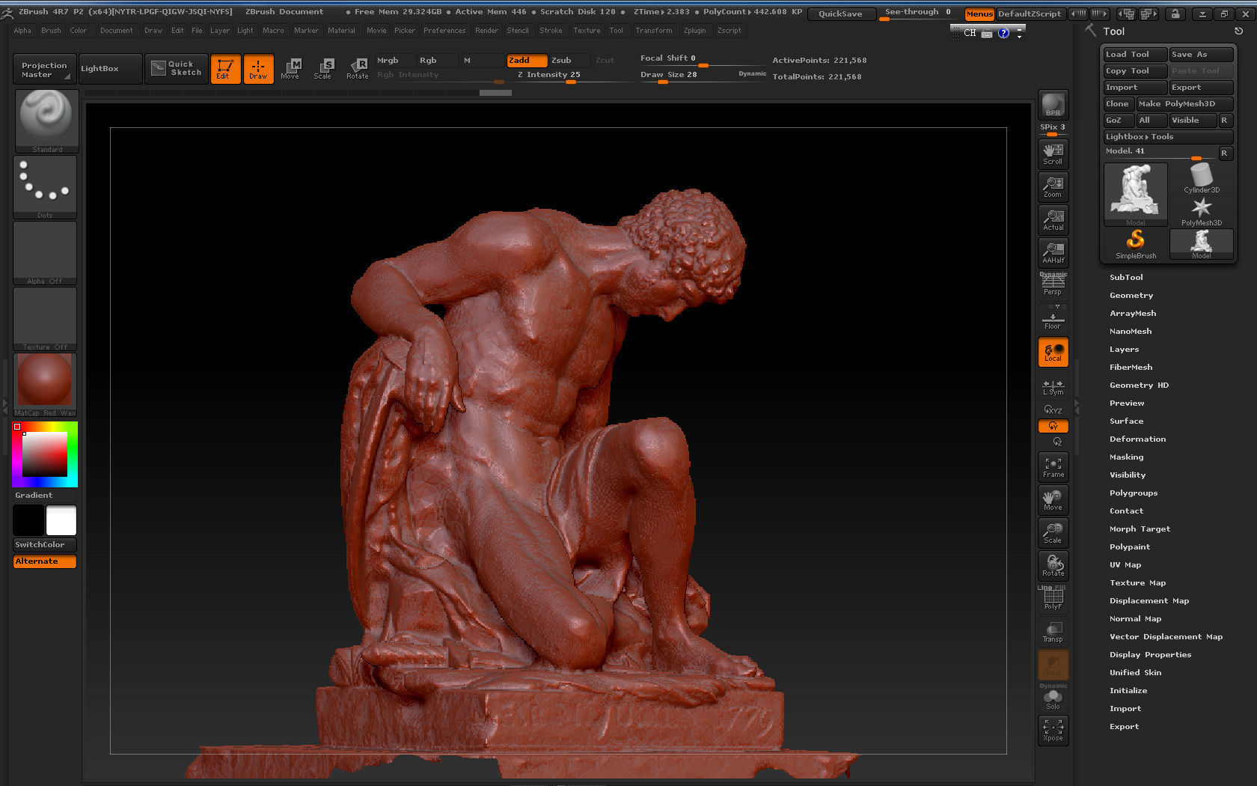The width and height of the screenshot is (1257, 786).
Task: Expand the SubTool section
Action: [x=1126, y=277]
